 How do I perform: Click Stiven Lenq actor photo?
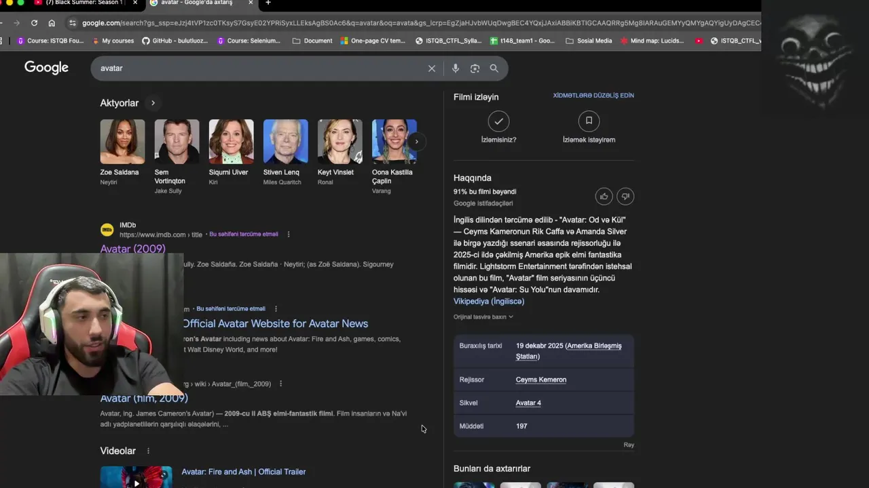285,142
